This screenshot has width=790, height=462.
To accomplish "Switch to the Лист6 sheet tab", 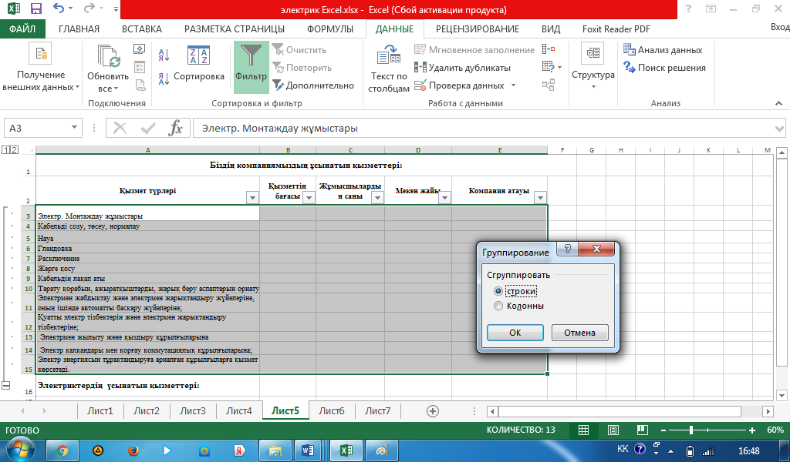I will pos(332,411).
